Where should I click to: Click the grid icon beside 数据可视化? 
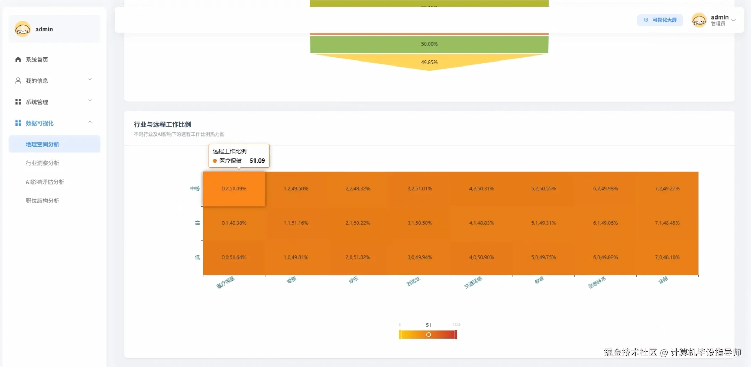pos(18,123)
